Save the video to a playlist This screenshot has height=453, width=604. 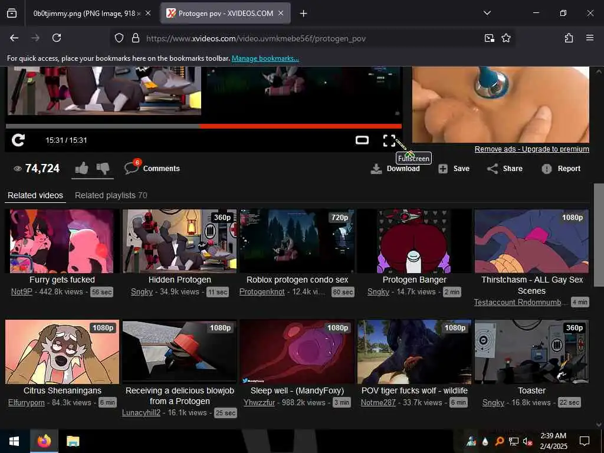(454, 169)
